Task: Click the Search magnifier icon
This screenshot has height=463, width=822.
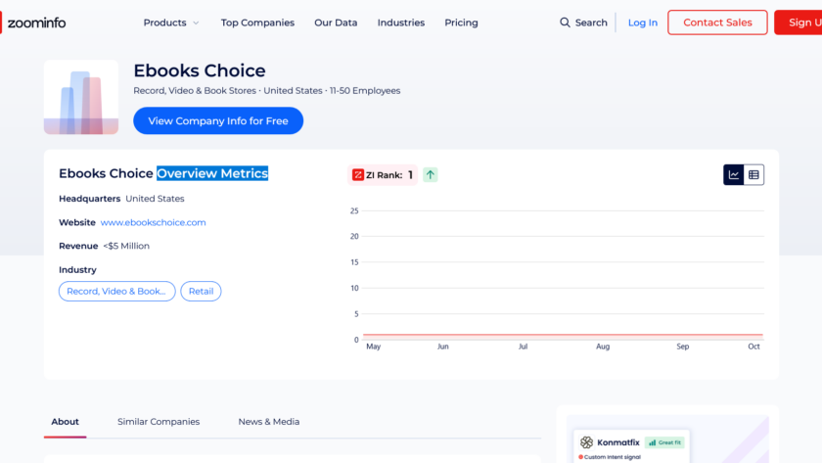Action: pyautogui.click(x=565, y=23)
